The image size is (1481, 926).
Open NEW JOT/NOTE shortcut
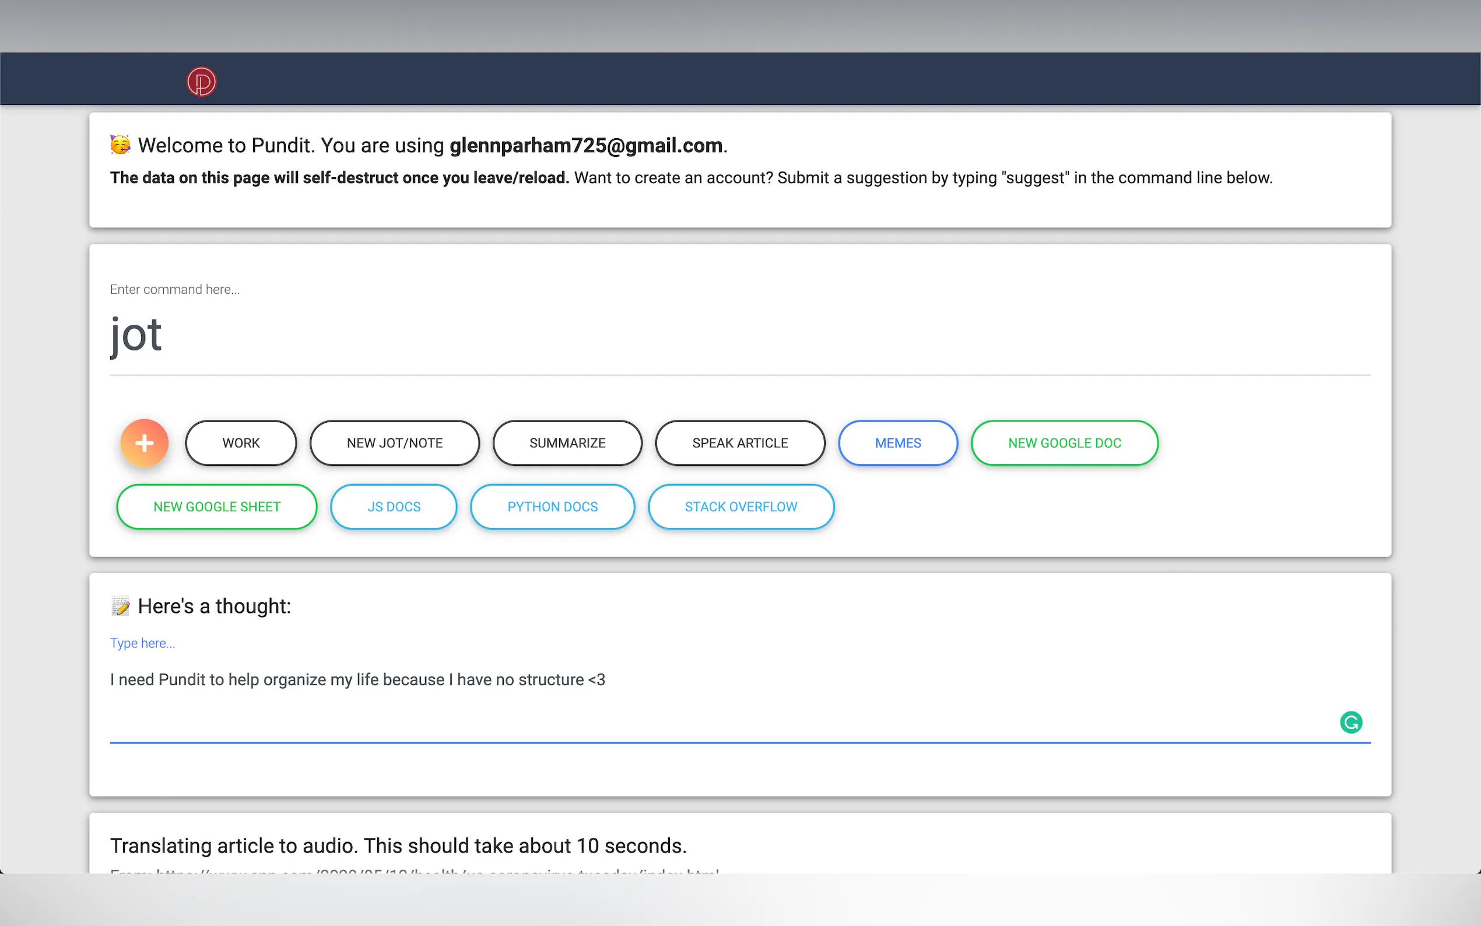click(x=395, y=443)
